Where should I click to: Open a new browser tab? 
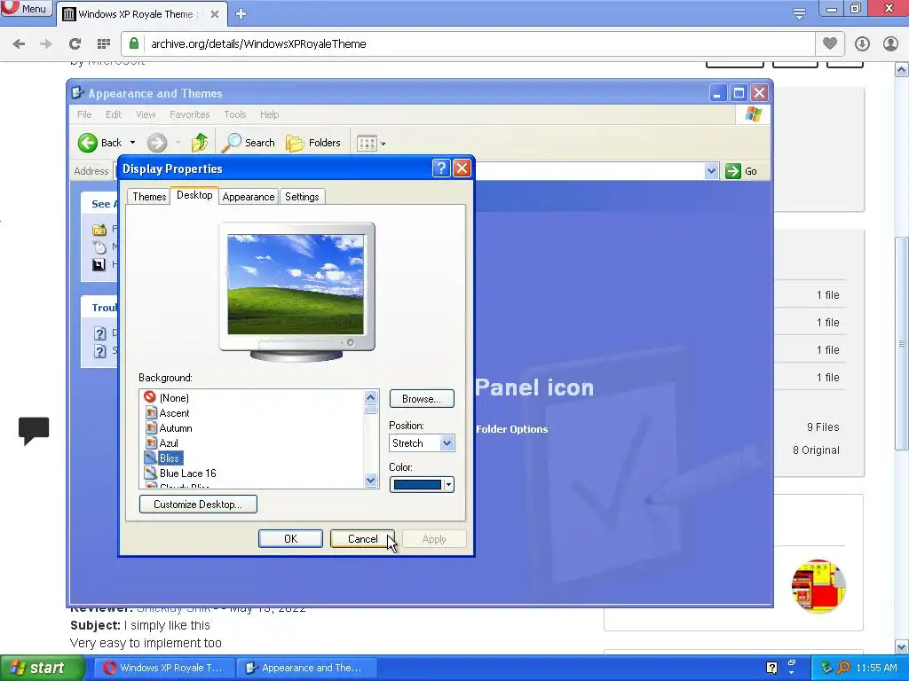click(x=241, y=14)
